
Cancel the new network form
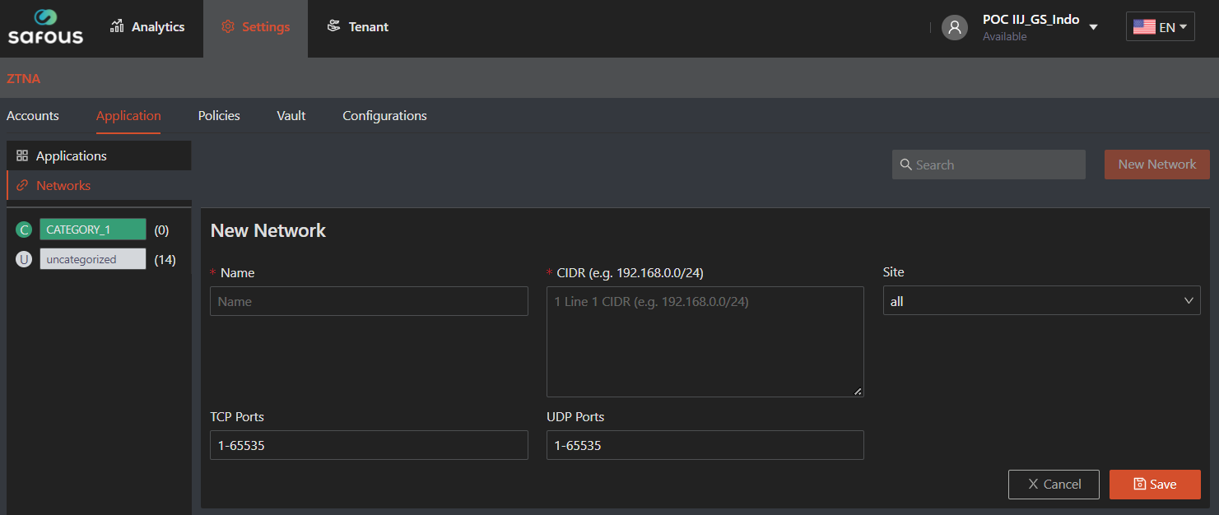1054,485
